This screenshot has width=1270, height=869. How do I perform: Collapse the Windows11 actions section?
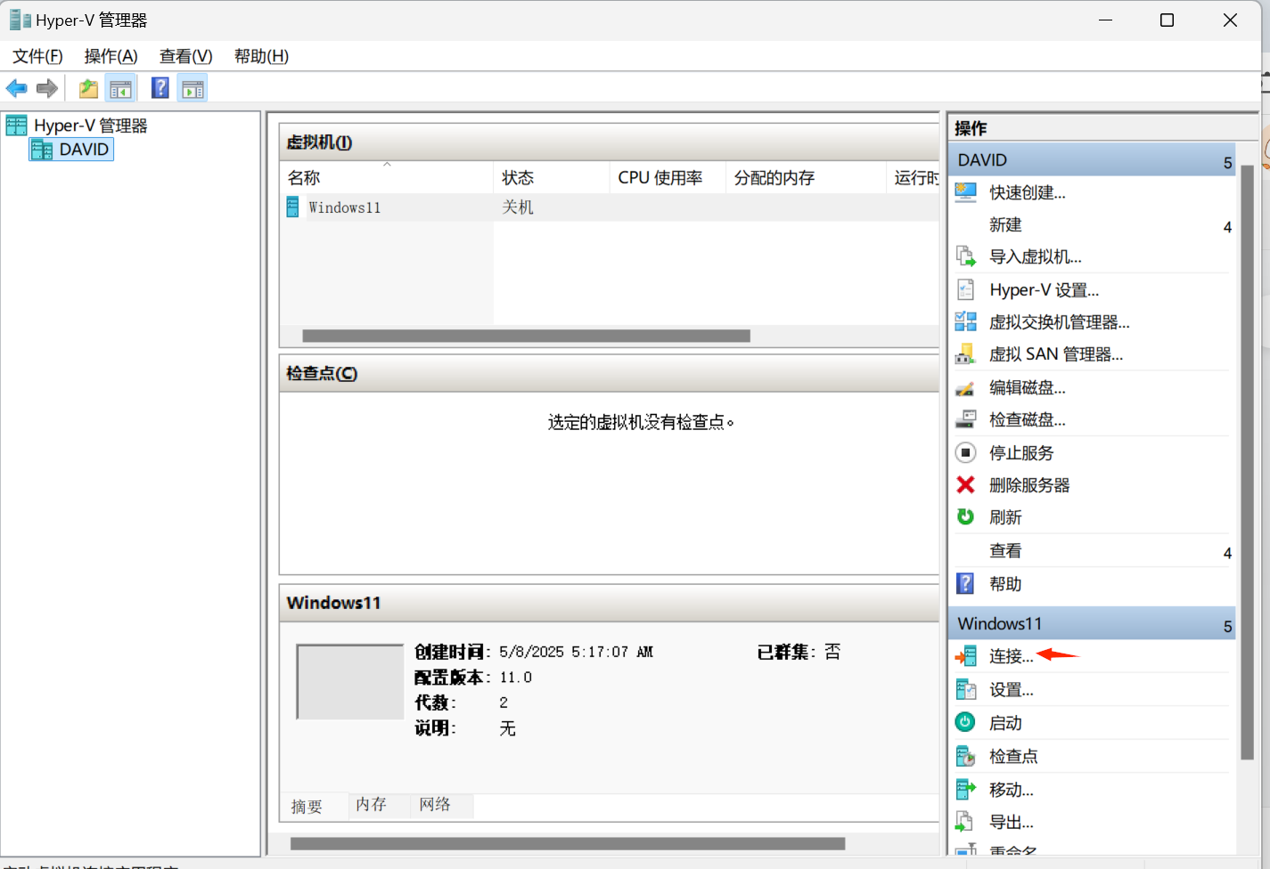pyautogui.click(x=1093, y=623)
